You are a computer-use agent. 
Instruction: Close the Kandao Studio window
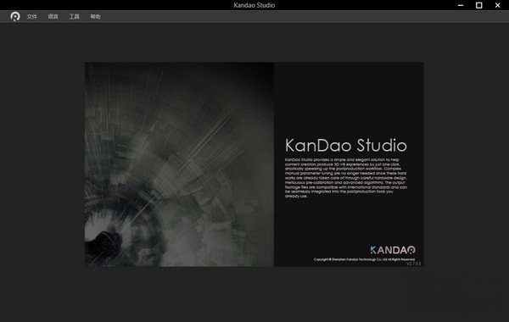(497, 5)
